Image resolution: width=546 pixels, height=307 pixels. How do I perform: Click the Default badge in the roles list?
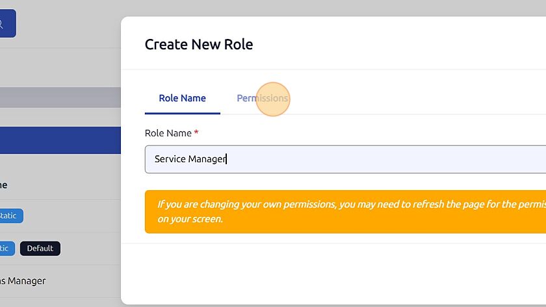tap(40, 248)
